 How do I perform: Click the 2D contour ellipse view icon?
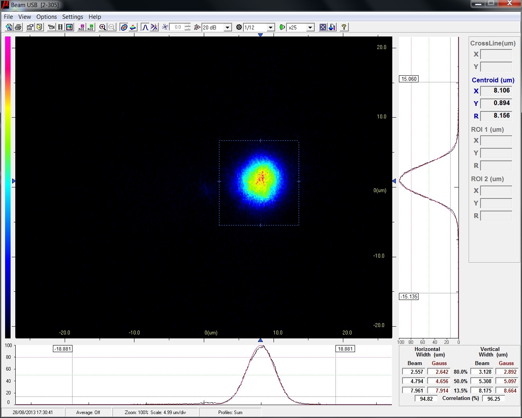click(x=124, y=27)
